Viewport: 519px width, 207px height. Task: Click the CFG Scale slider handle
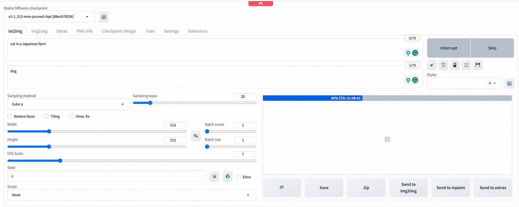point(60,161)
